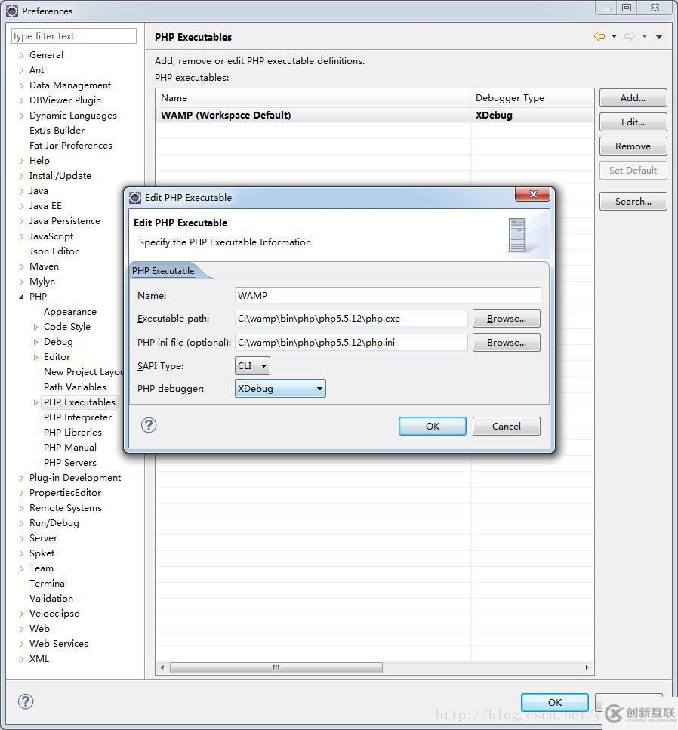The image size is (678, 730).
Task: Close the Edit PHP Executable dialog
Action: coord(534,194)
